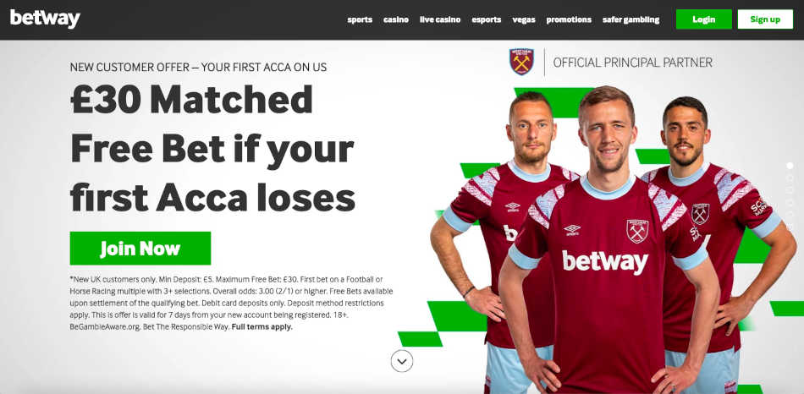Open the sports menu item
Viewport: 804px width, 394px height.
[360, 19]
